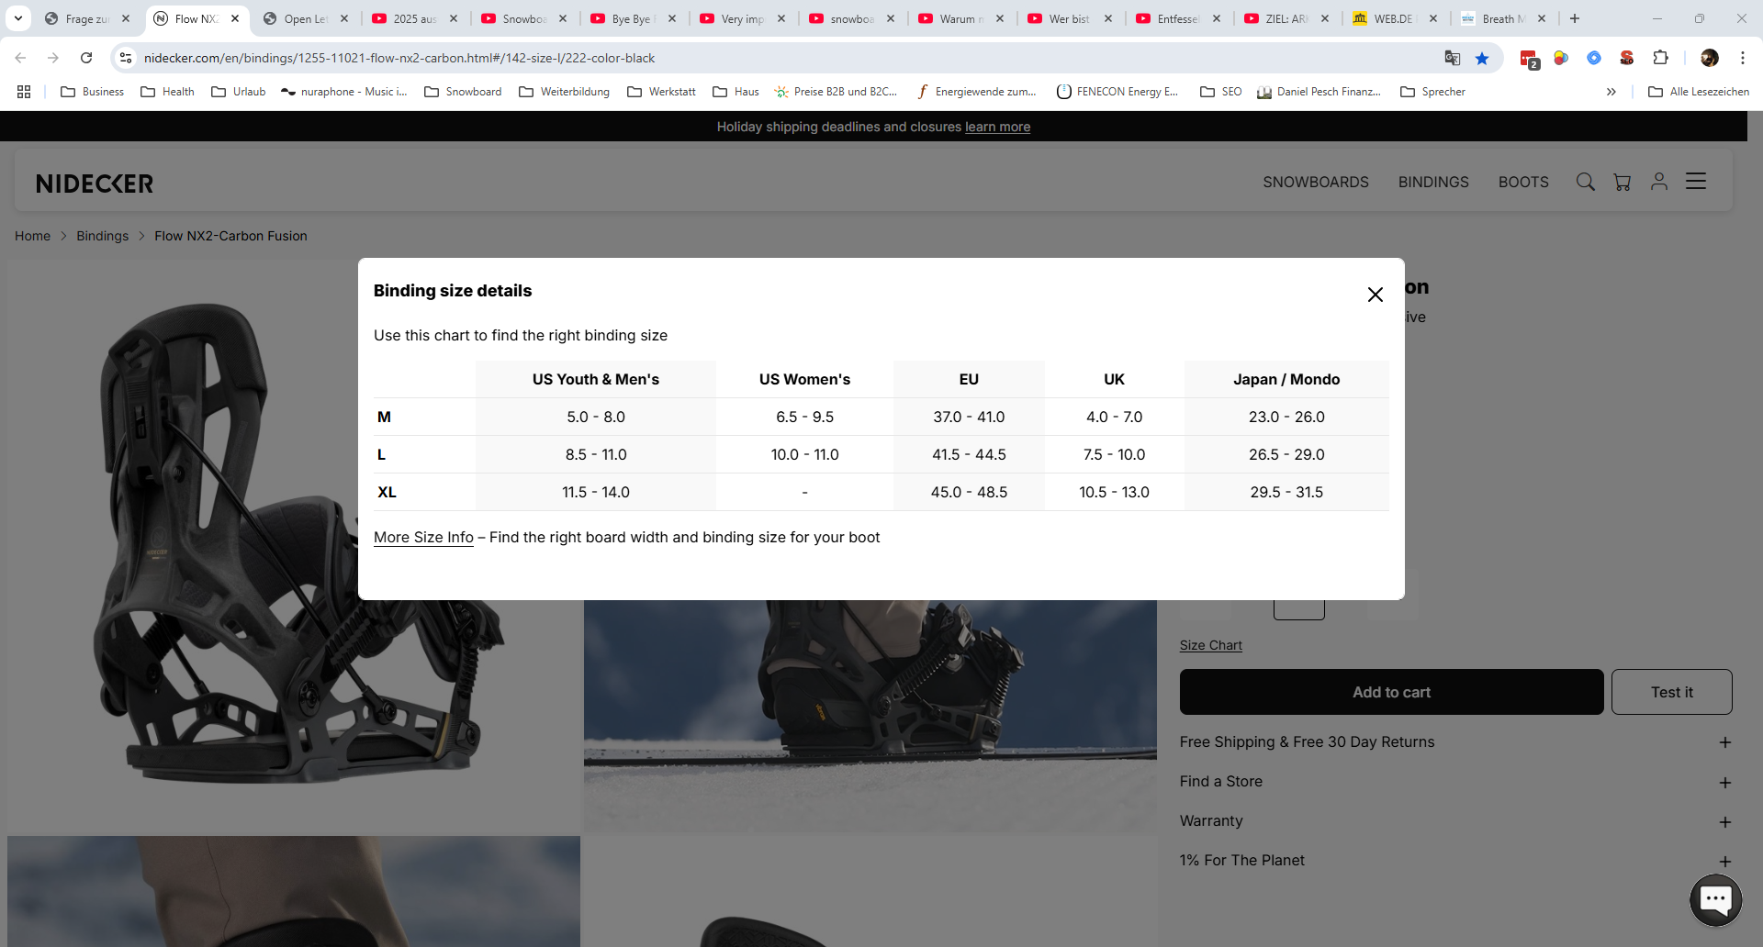This screenshot has width=1763, height=947.
Task: Expand the Warranty section
Action: (x=1724, y=821)
